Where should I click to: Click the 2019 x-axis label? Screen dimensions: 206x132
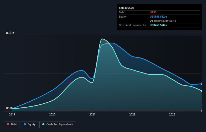click(12, 114)
